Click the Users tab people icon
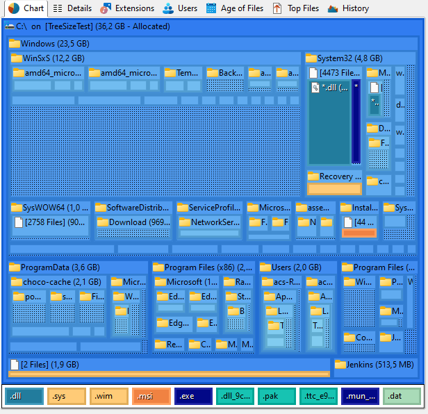 (168, 8)
